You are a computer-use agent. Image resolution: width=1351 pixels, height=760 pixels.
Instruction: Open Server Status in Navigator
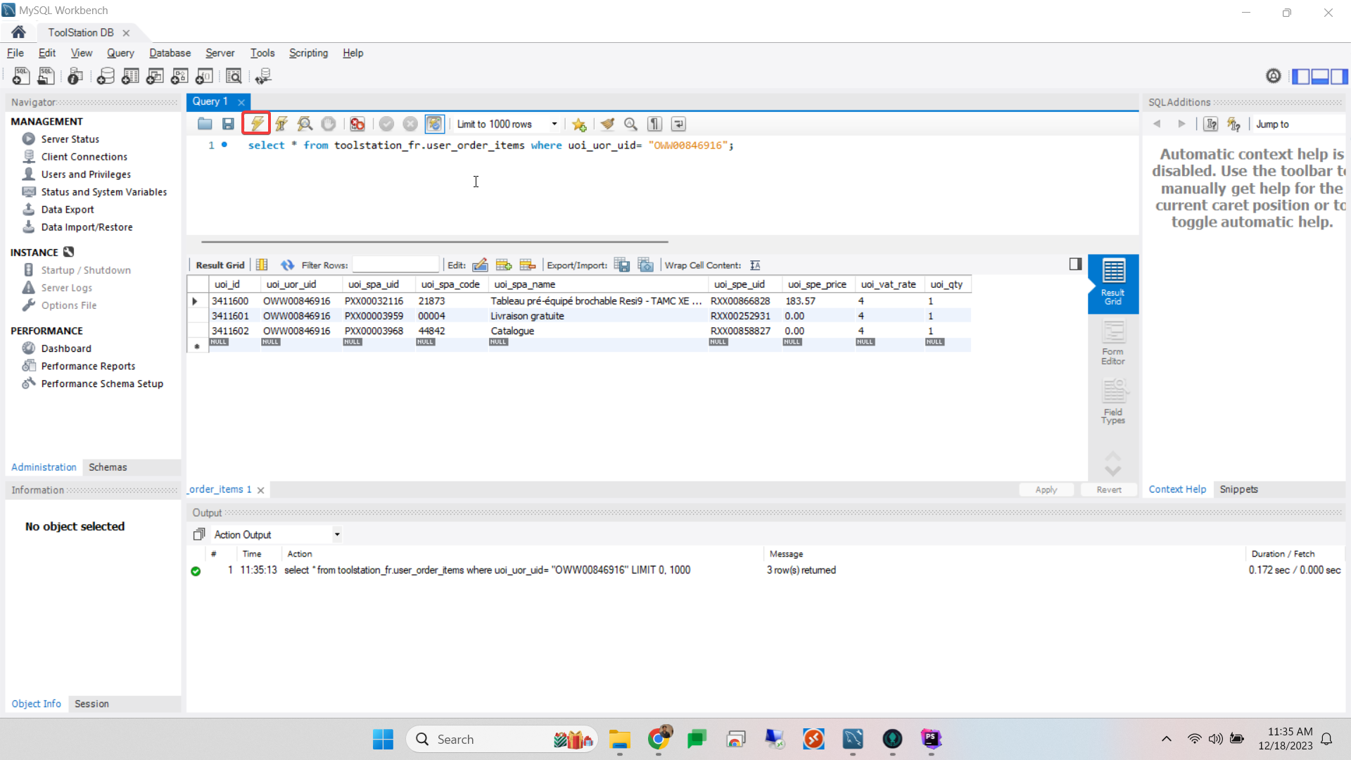coord(70,139)
